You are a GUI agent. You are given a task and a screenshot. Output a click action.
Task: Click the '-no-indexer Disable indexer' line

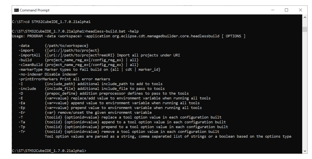coord(48,74)
